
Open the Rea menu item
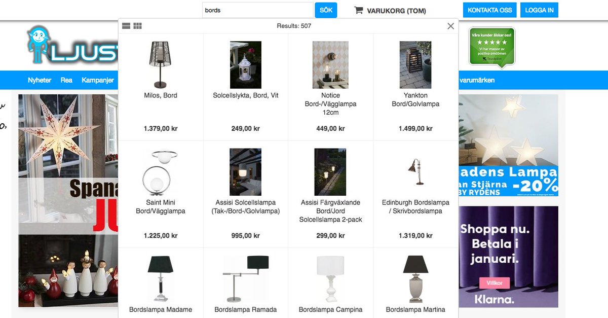(x=66, y=80)
